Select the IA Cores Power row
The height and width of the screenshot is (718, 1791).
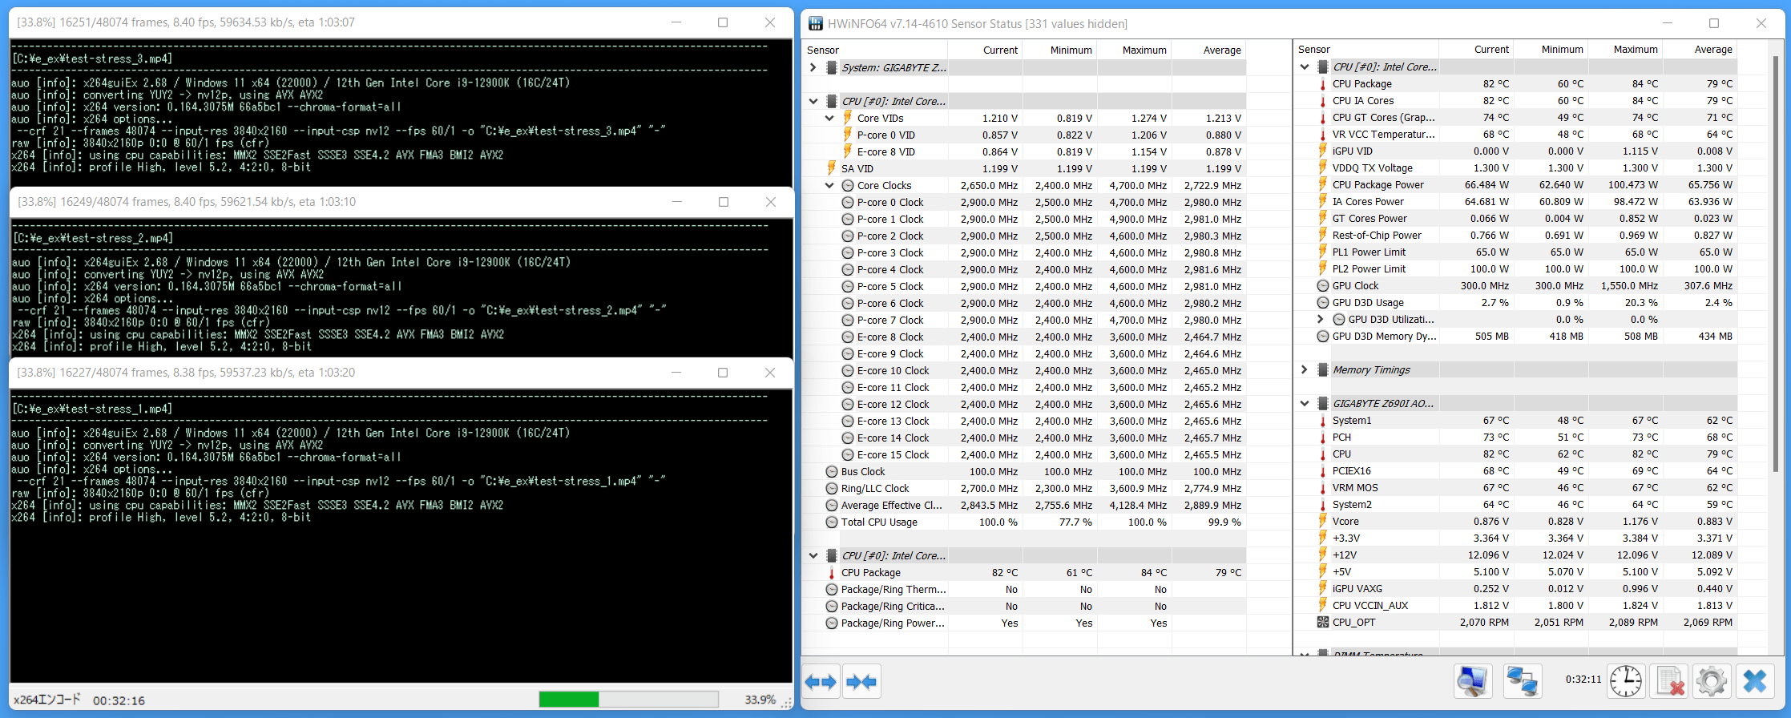click(1515, 201)
